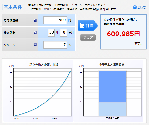
Task: Click the light blue 投資元本 bar segment
Action: tap(112, 109)
